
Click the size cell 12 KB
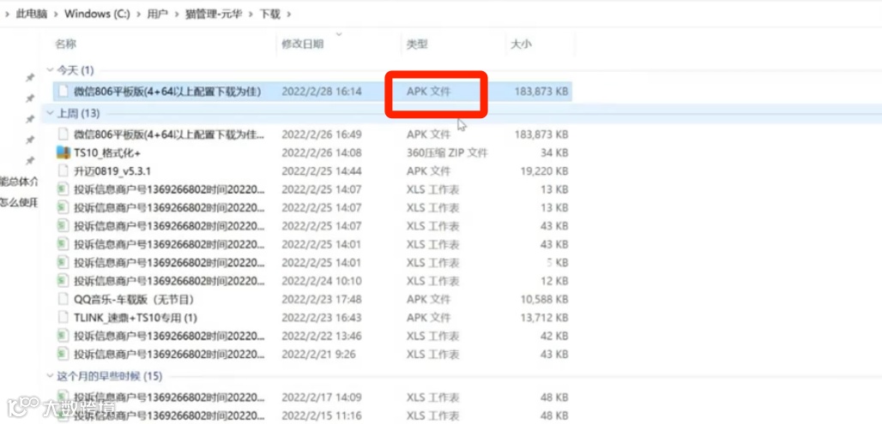554,281
